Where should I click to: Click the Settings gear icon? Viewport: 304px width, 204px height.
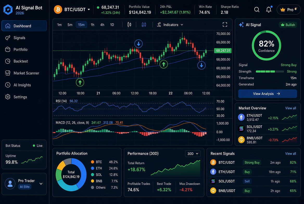(8, 97)
